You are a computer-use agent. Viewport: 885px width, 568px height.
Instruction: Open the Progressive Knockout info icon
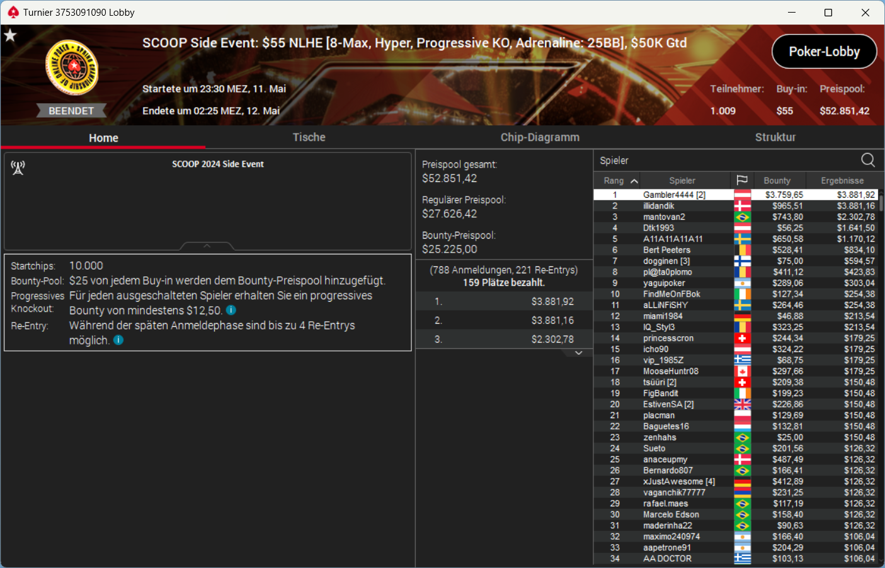click(231, 310)
